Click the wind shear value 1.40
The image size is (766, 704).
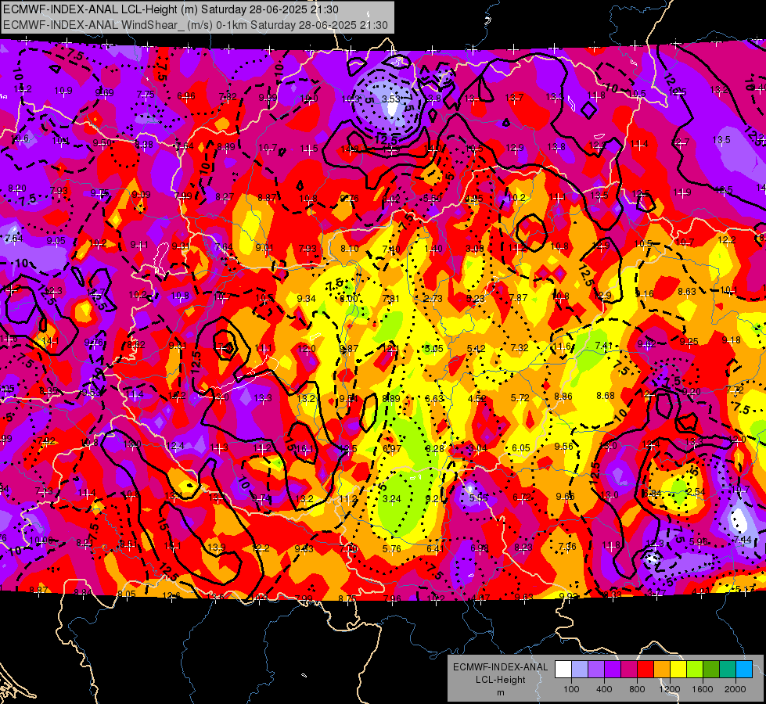click(x=433, y=249)
